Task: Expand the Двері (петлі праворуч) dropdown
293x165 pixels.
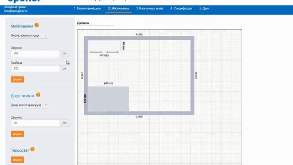Action: point(29,105)
